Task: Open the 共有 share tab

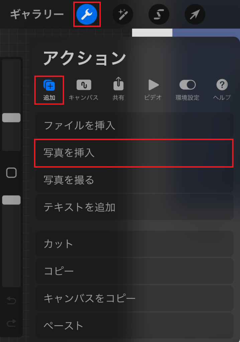Action: [118, 89]
